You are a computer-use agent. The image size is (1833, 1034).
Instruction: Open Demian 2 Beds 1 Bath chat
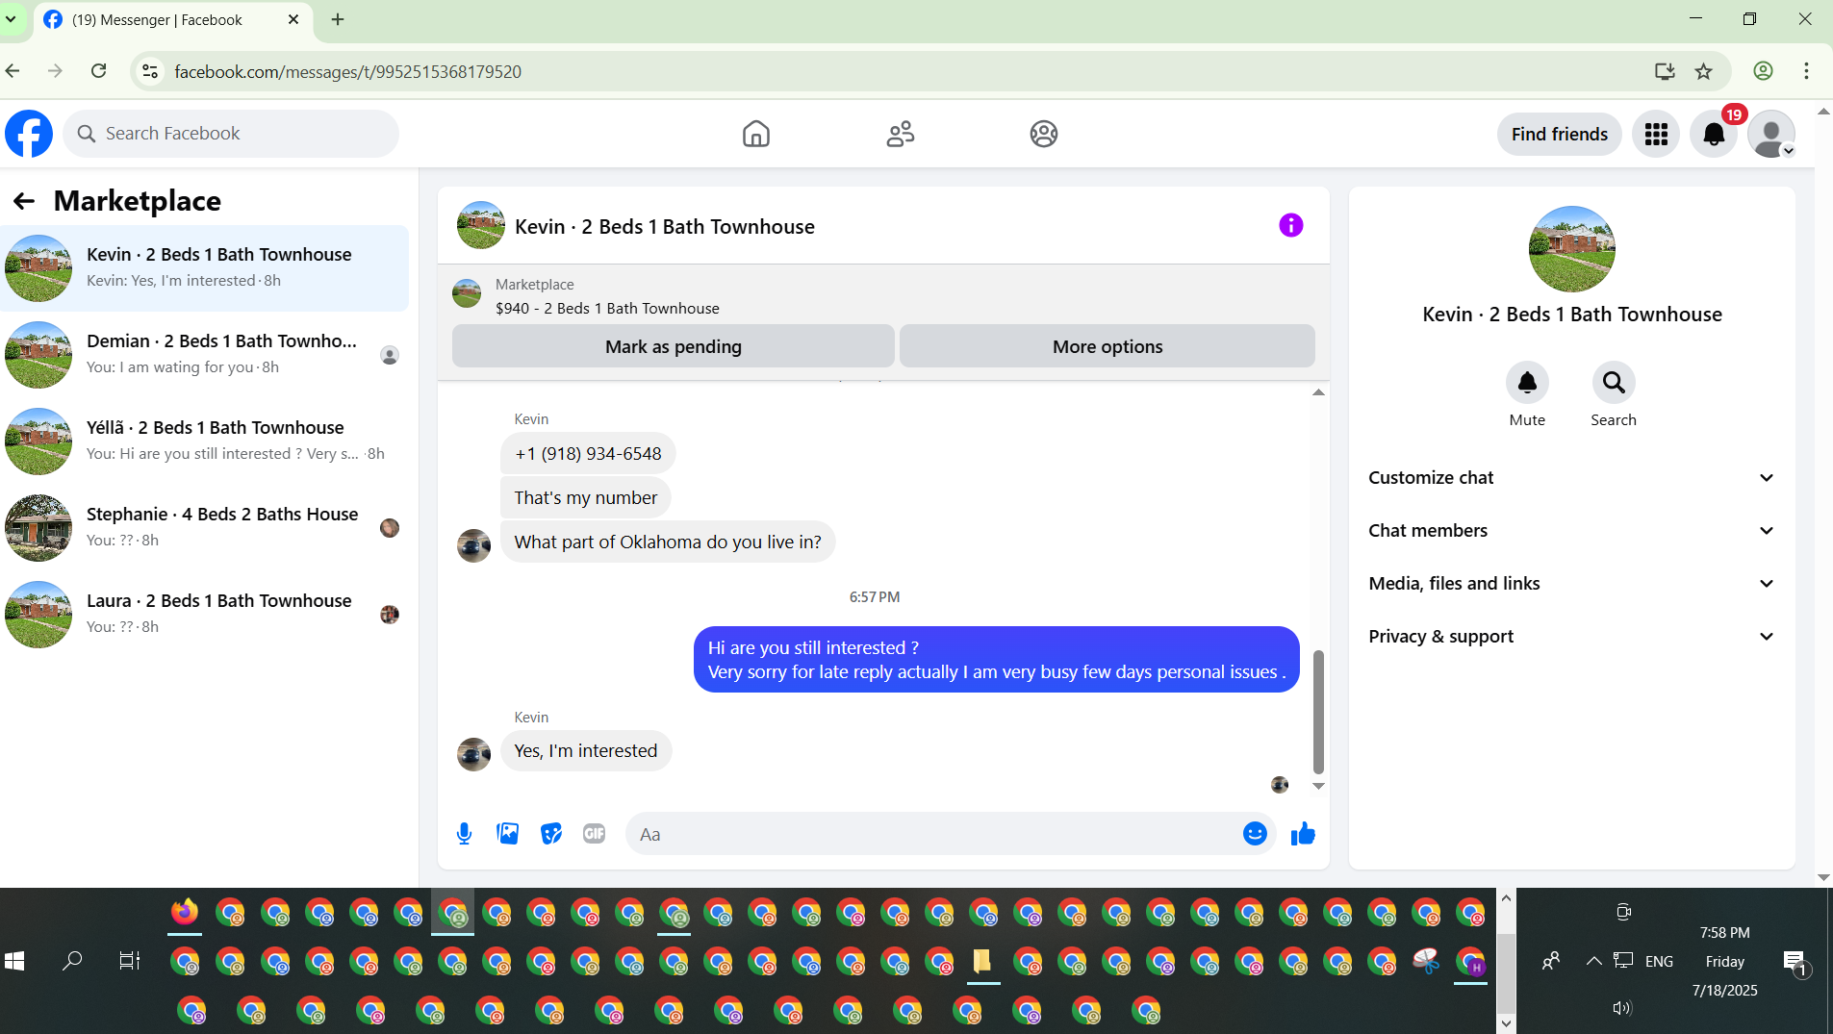click(x=205, y=355)
